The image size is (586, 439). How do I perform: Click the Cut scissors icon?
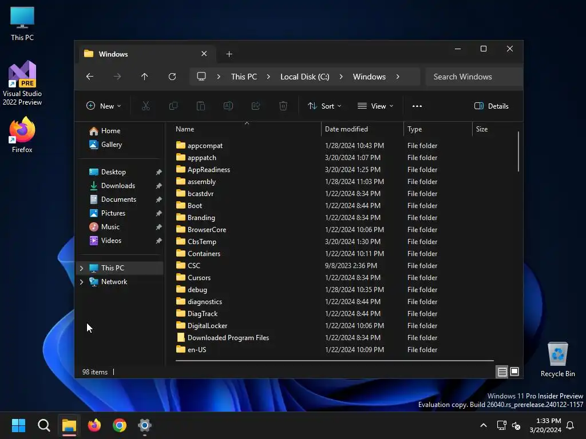pyautogui.click(x=146, y=106)
